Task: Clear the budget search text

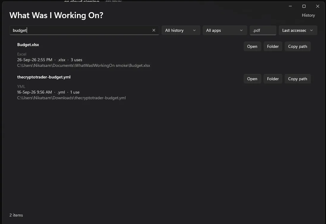Action: tap(154, 30)
